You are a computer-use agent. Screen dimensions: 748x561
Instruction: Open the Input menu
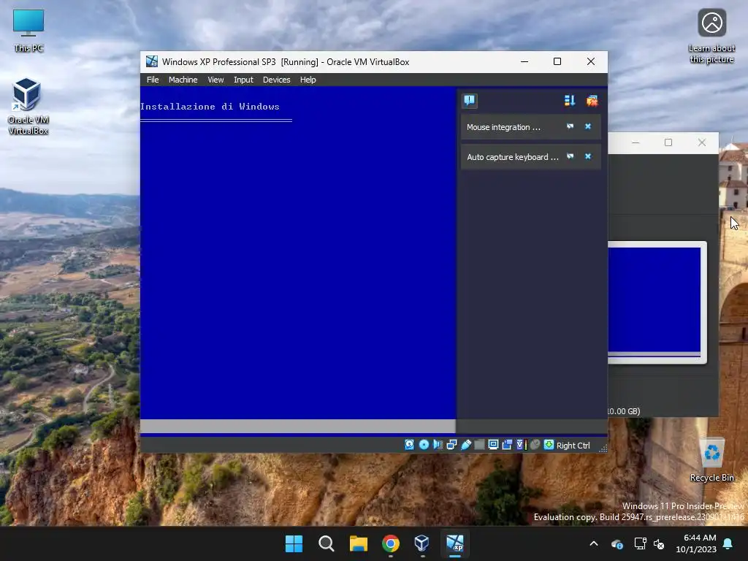243,80
